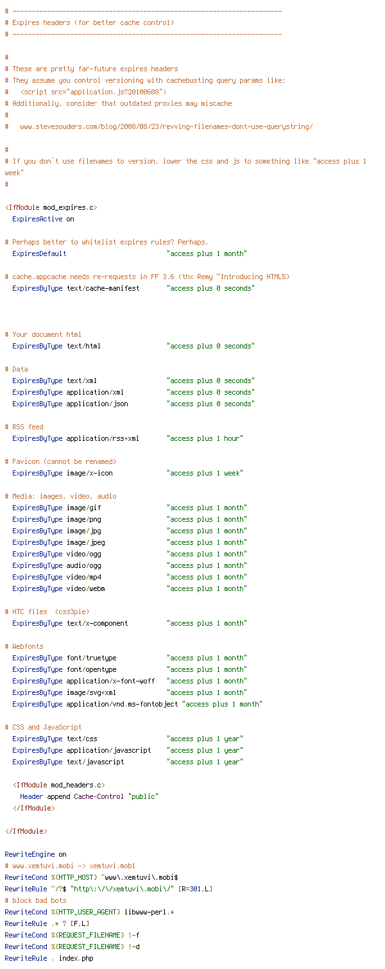Viewport: 385px width, 969px height.
Task: Click the RewriteEngine on directive
Action: [35, 854]
